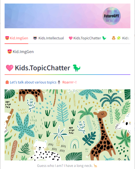Select the Kids.TopicChatter tab

point(87,38)
